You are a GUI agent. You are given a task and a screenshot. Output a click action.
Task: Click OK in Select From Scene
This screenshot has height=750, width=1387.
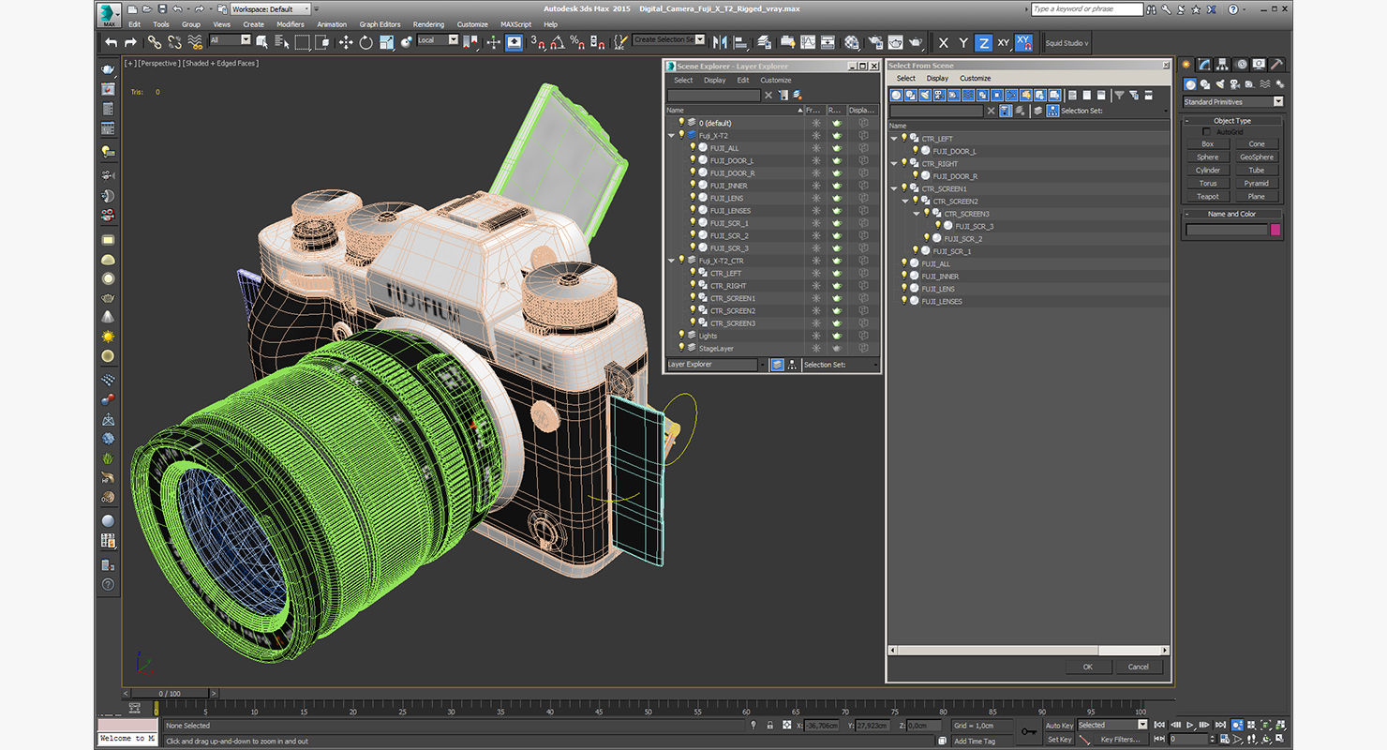click(1088, 667)
